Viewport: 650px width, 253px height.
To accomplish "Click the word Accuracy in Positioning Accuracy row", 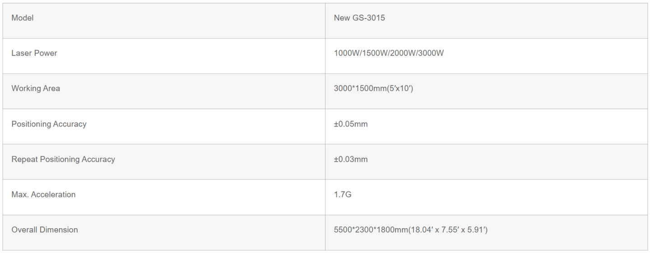I will tap(70, 124).
